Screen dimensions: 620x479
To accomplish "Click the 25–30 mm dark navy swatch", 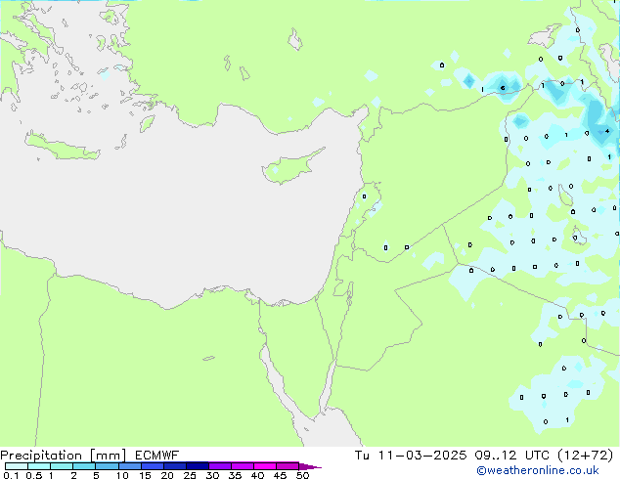I will click(197, 466).
